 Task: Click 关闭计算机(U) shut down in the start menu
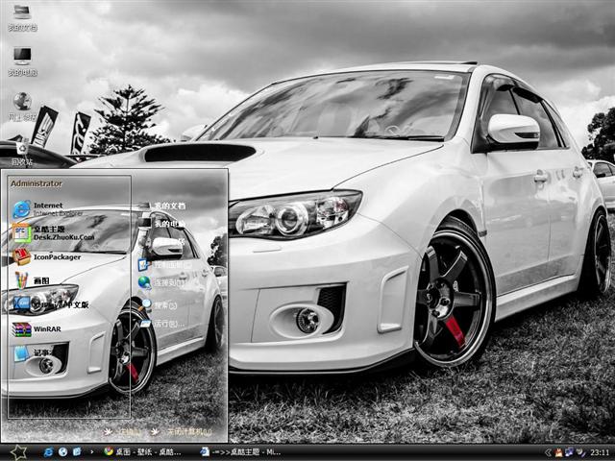click(183, 431)
